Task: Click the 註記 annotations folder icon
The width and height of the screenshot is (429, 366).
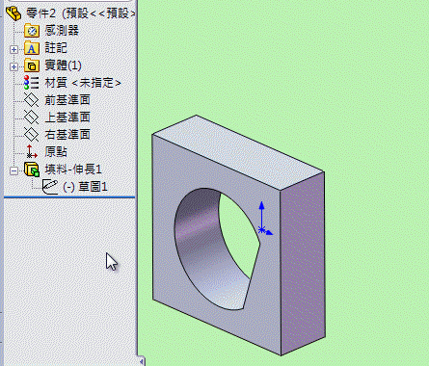Action: click(32, 48)
